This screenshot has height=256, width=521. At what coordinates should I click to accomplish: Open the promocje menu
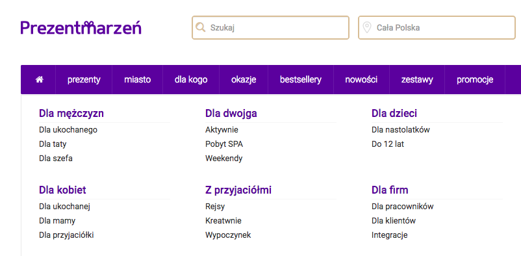pyautogui.click(x=475, y=80)
